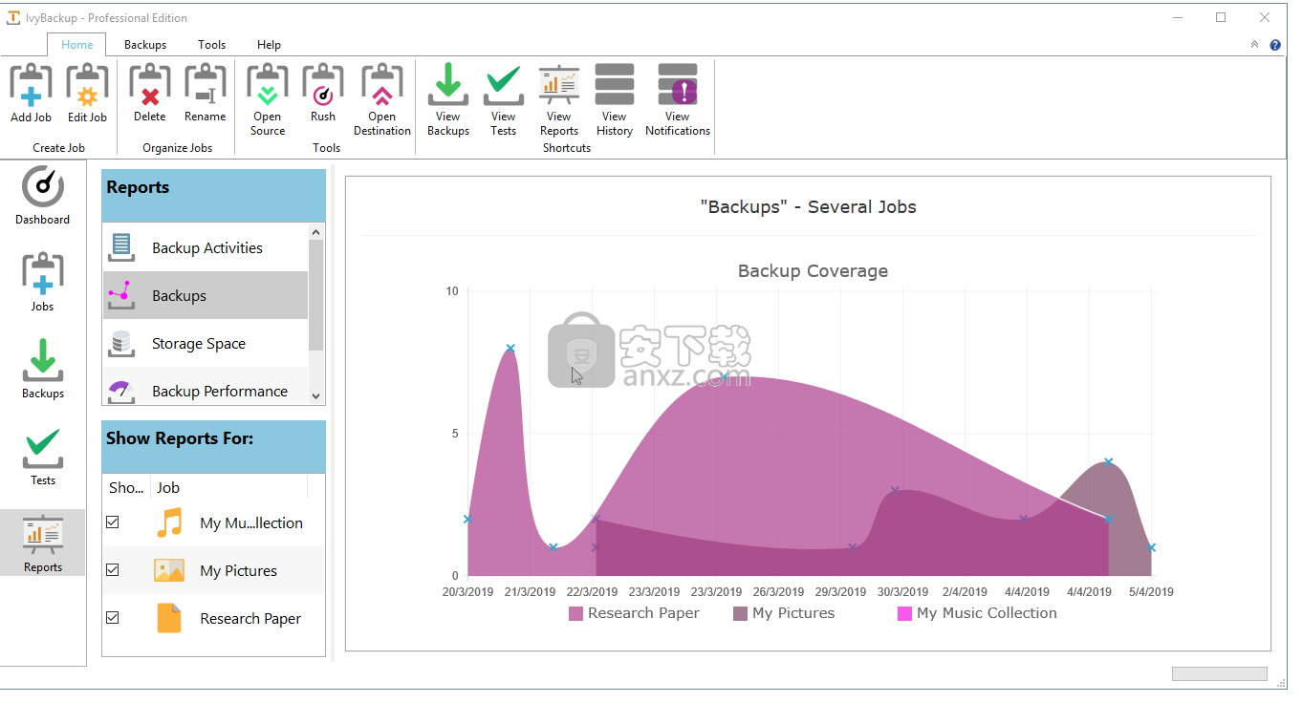
Task: Open the Help ribbon tab
Action: point(270,45)
